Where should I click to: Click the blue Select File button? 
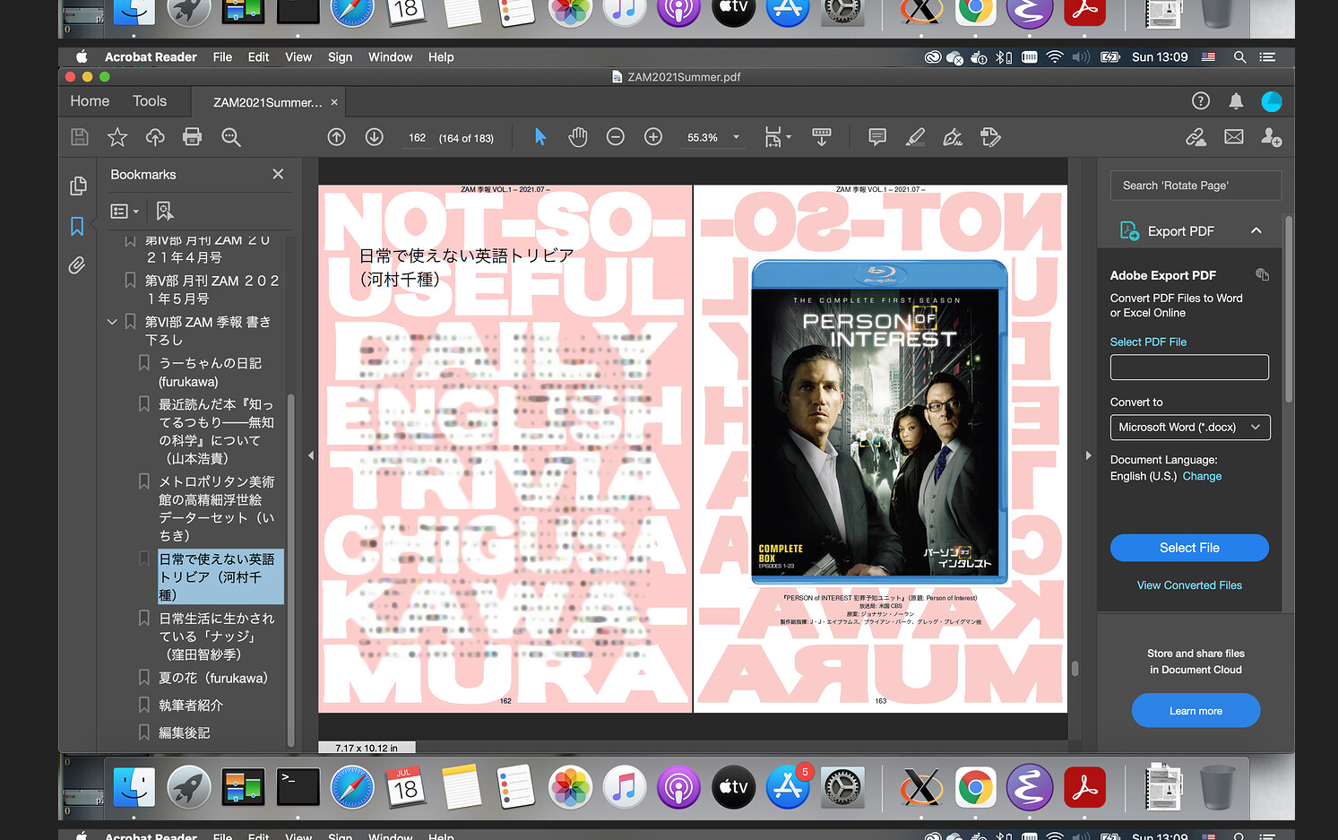(1189, 548)
